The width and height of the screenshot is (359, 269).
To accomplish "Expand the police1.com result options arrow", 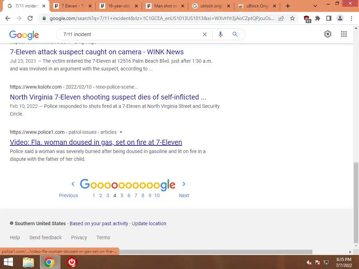I will coord(121,132).
